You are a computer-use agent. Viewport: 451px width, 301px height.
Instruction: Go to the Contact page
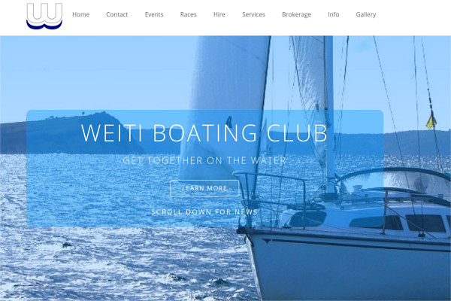(x=117, y=14)
